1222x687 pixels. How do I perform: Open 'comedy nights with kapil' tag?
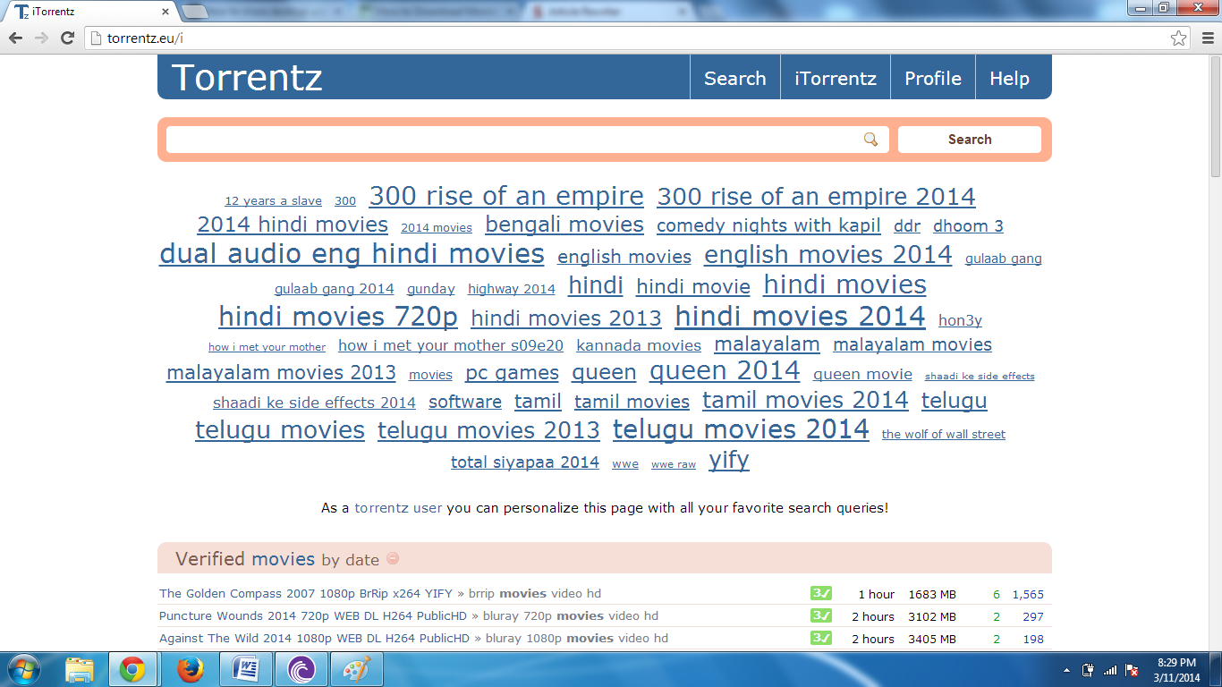[x=768, y=225]
